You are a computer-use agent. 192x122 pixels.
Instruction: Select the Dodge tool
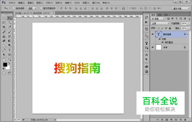(9, 45)
